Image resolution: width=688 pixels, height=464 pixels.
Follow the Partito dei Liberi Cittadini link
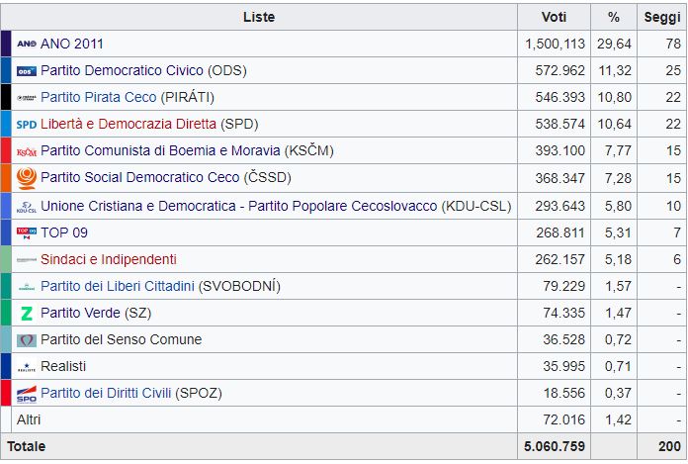coord(118,286)
